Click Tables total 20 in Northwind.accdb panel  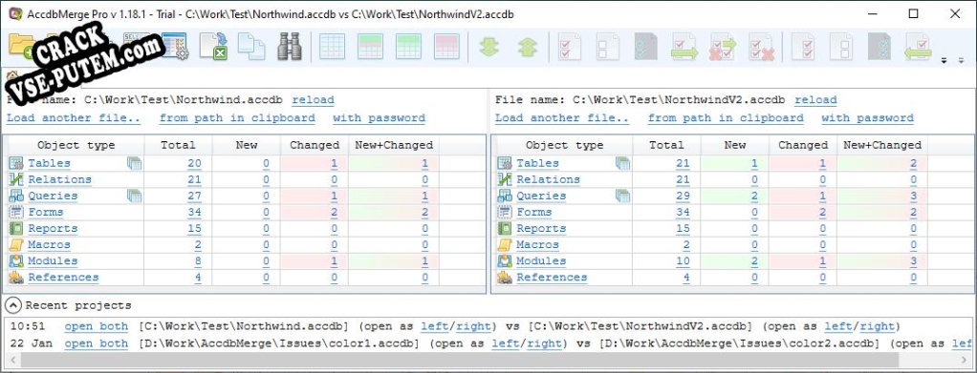tap(194, 163)
